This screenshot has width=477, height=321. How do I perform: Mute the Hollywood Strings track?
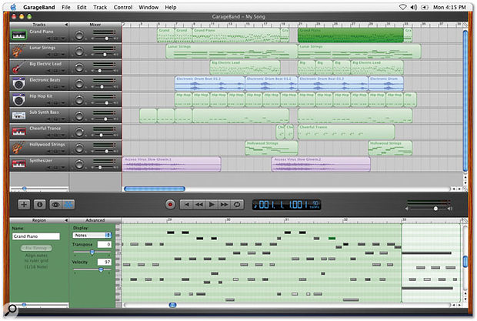pos(49,152)
